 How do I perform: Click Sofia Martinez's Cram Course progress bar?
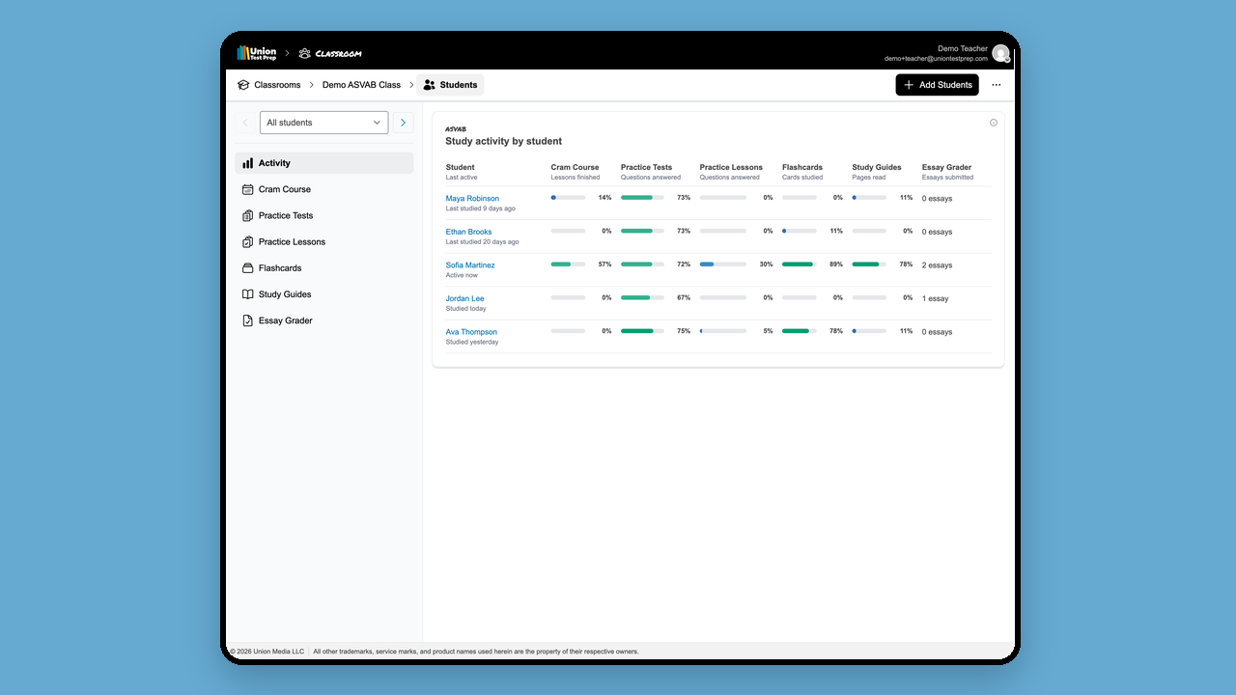(x=568, y=264)
